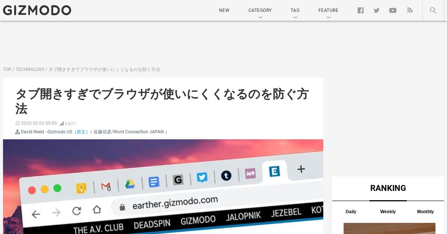This screenshot has width=447, height=234.
Task: Click the view count bars icon
Action: click(x=61, y=123)
